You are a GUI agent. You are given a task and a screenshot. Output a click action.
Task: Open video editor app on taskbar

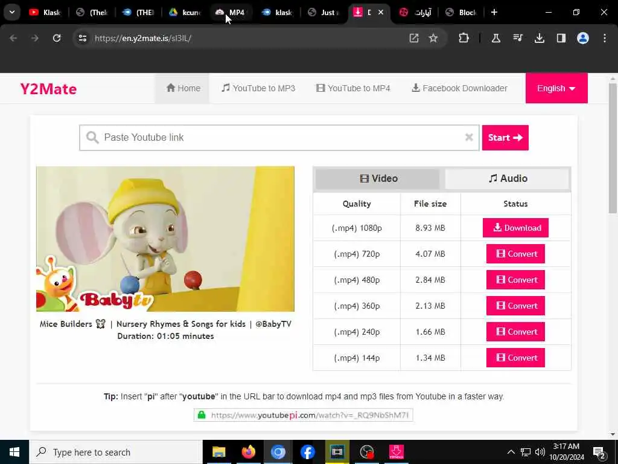click(x=337, y=452)
